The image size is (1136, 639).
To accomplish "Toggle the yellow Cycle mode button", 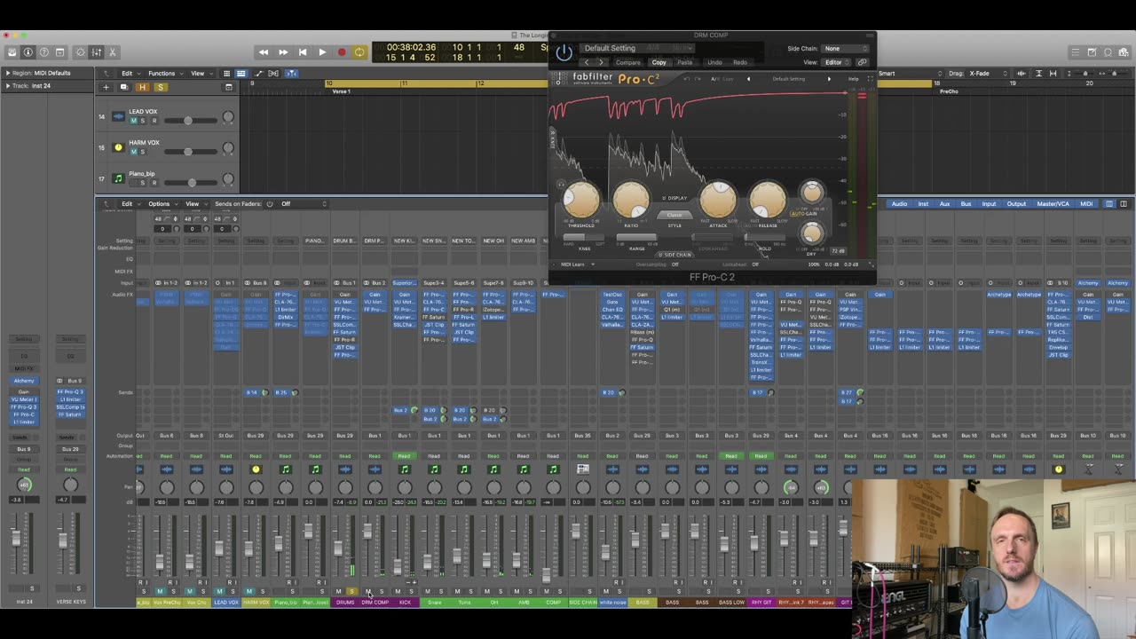I will tap(359, 52).
